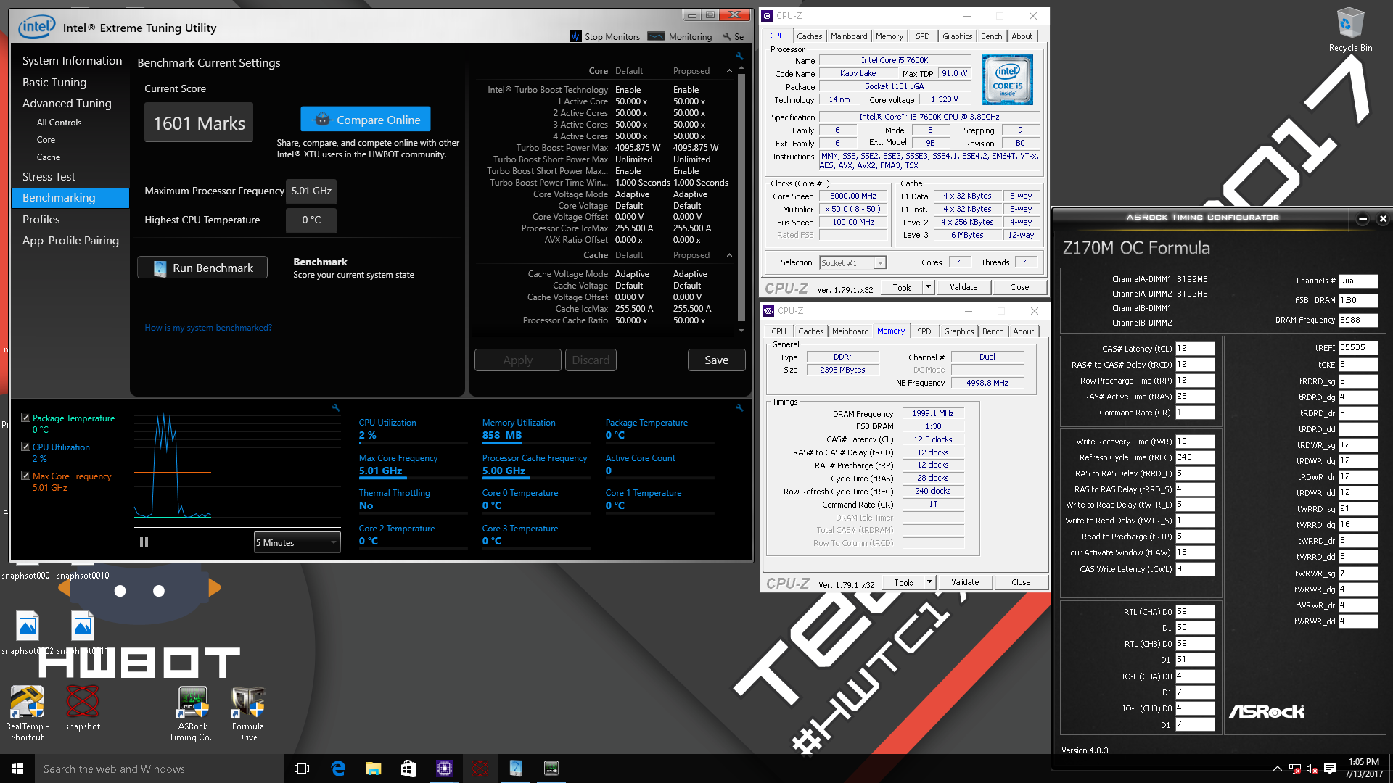
Task: Click the taskbar clock and date
Action: click(x=1363, y=768)
